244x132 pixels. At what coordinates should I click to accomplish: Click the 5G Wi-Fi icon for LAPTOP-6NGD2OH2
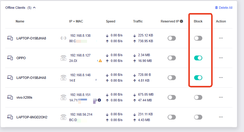pos(63,117)
